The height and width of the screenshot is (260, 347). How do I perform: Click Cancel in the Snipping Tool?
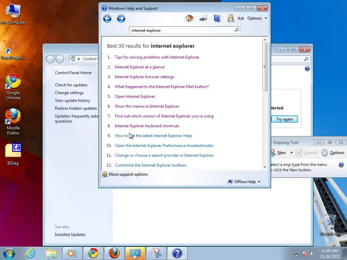pos(307,153)
